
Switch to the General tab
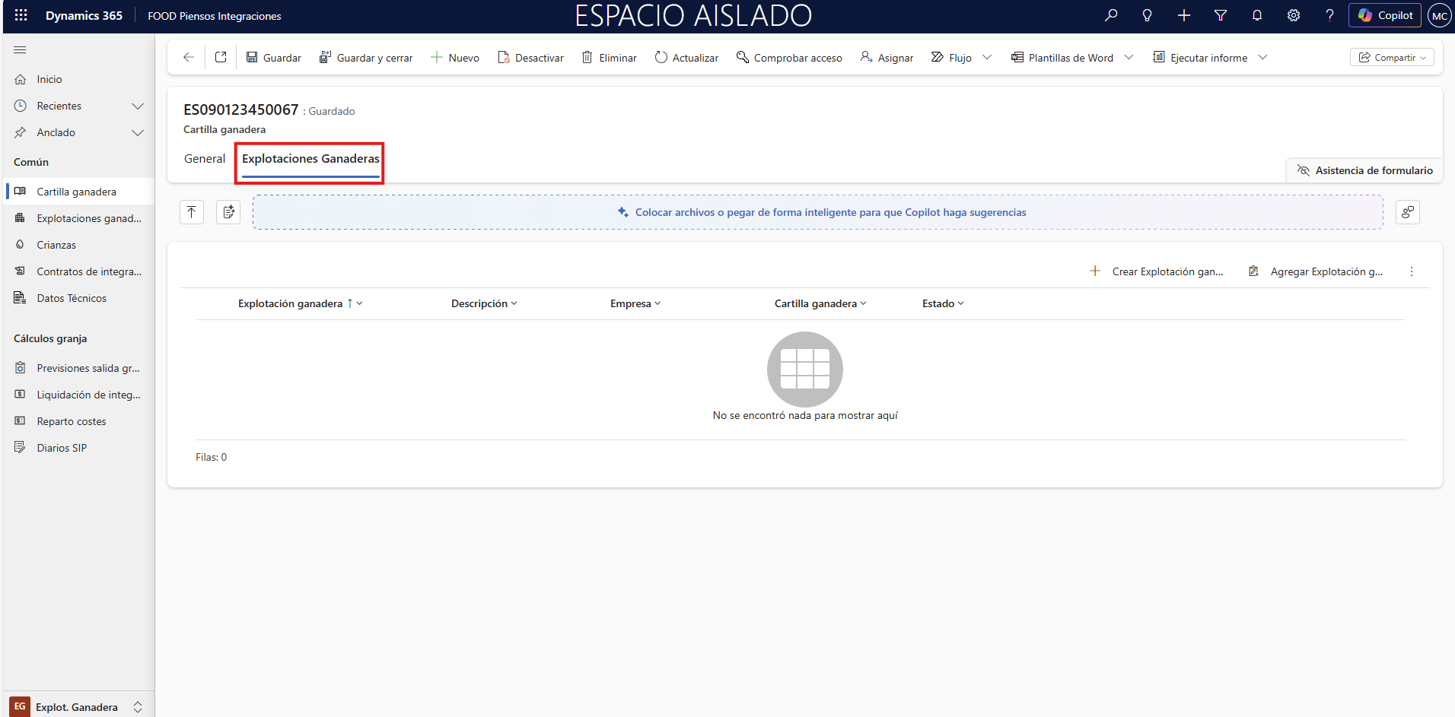click(x=205, y=159)
